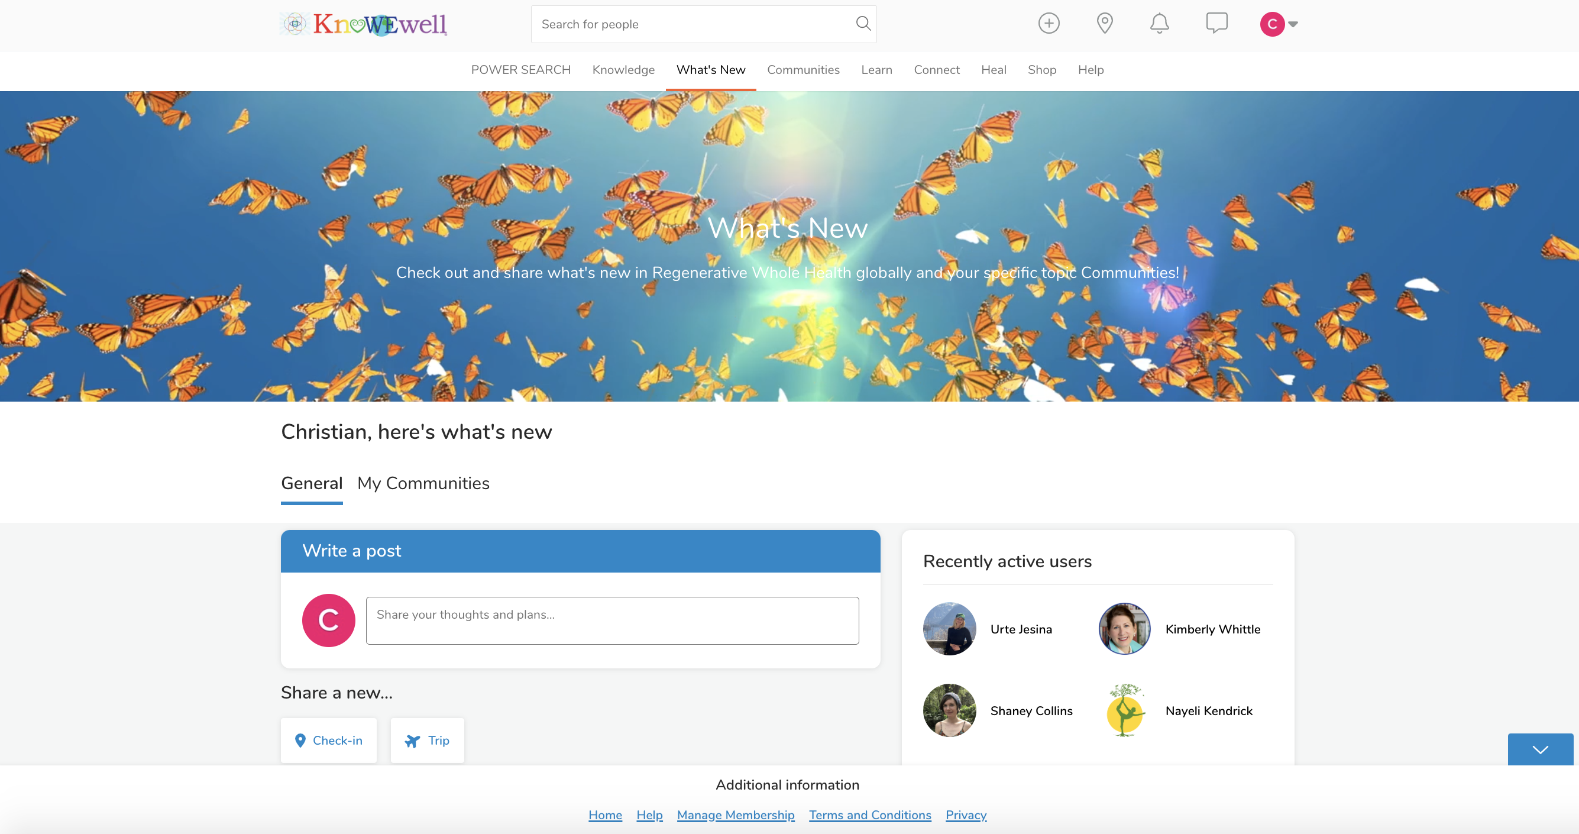Switch to My Communities tab
Image resolution: width=1579 pixels, height=834 pixels.
pos(423,483)
